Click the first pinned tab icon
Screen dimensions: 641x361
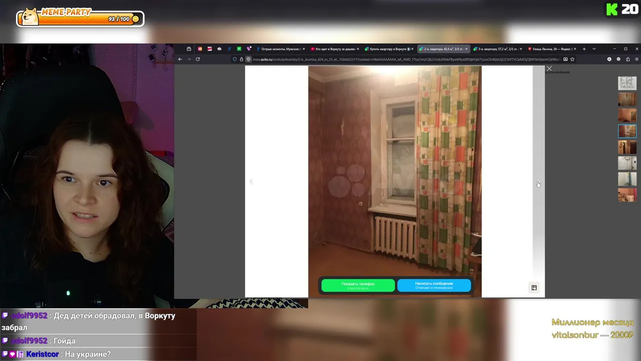(x=189, y=49)
